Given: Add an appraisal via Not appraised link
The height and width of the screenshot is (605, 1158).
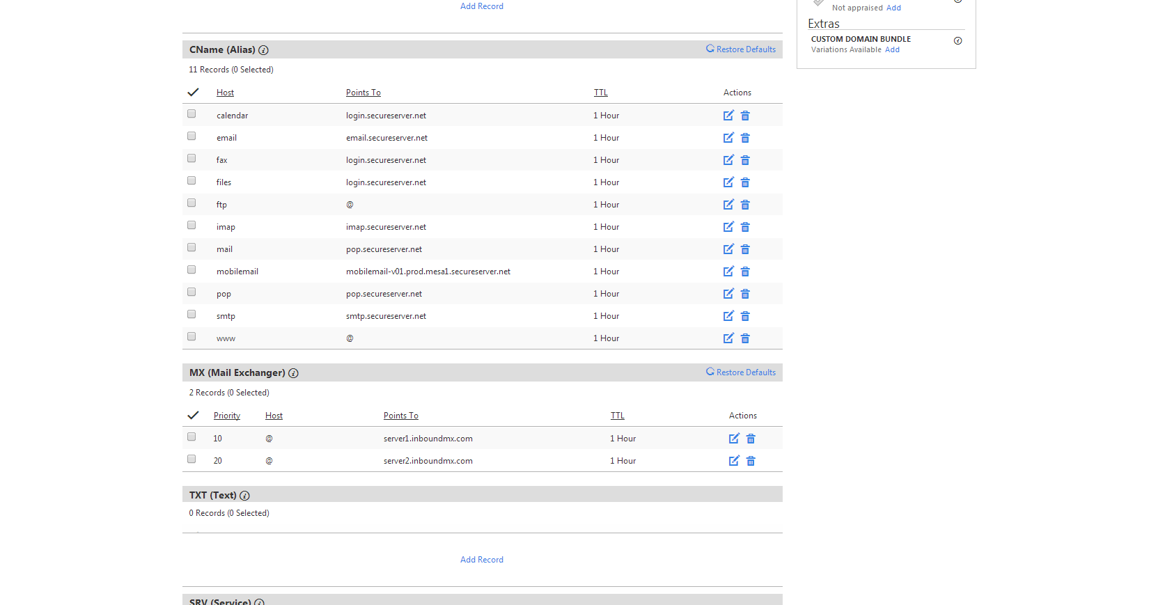Looking at the screenshot, I should 893,8.
